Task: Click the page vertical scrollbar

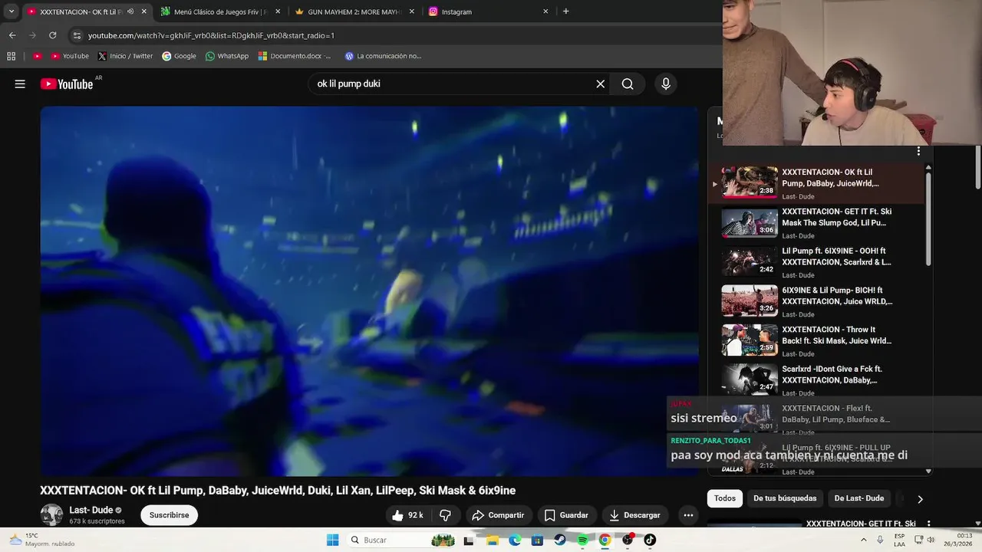Action: tap(977, 166)
